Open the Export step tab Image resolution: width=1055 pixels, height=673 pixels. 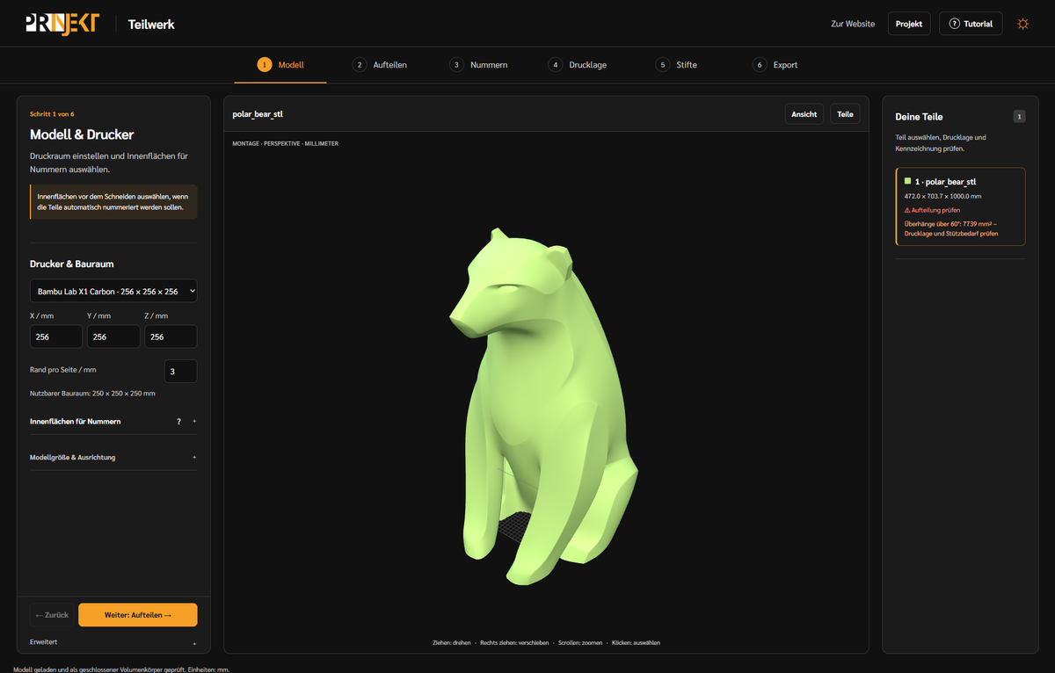775,65
